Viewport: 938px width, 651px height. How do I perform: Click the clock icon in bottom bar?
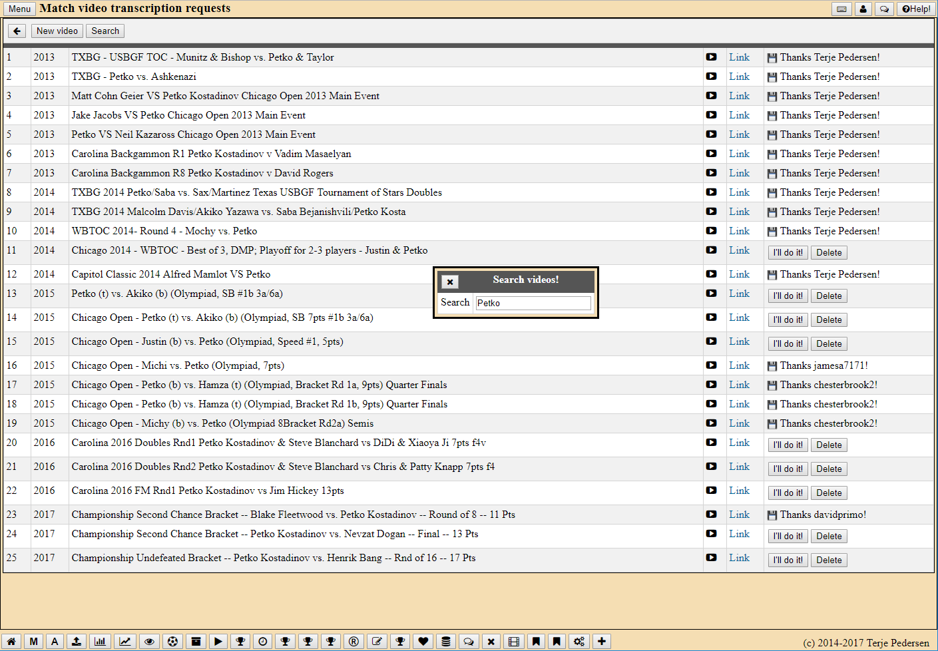click(263, 641)
